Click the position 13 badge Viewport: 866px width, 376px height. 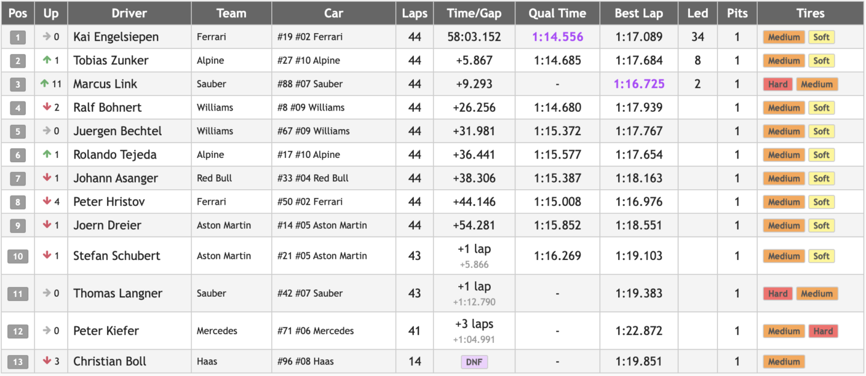[17, 362]
